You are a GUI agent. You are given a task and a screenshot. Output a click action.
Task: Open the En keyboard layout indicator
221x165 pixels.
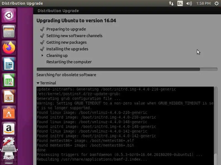click(180, 3)
